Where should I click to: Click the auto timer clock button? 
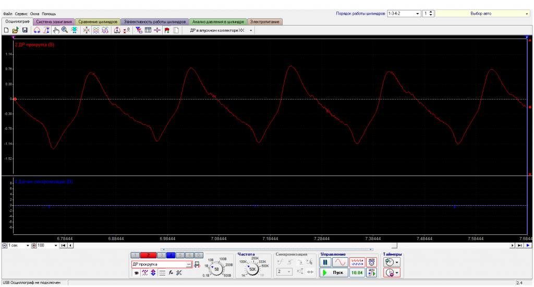[x=371, y=262]
